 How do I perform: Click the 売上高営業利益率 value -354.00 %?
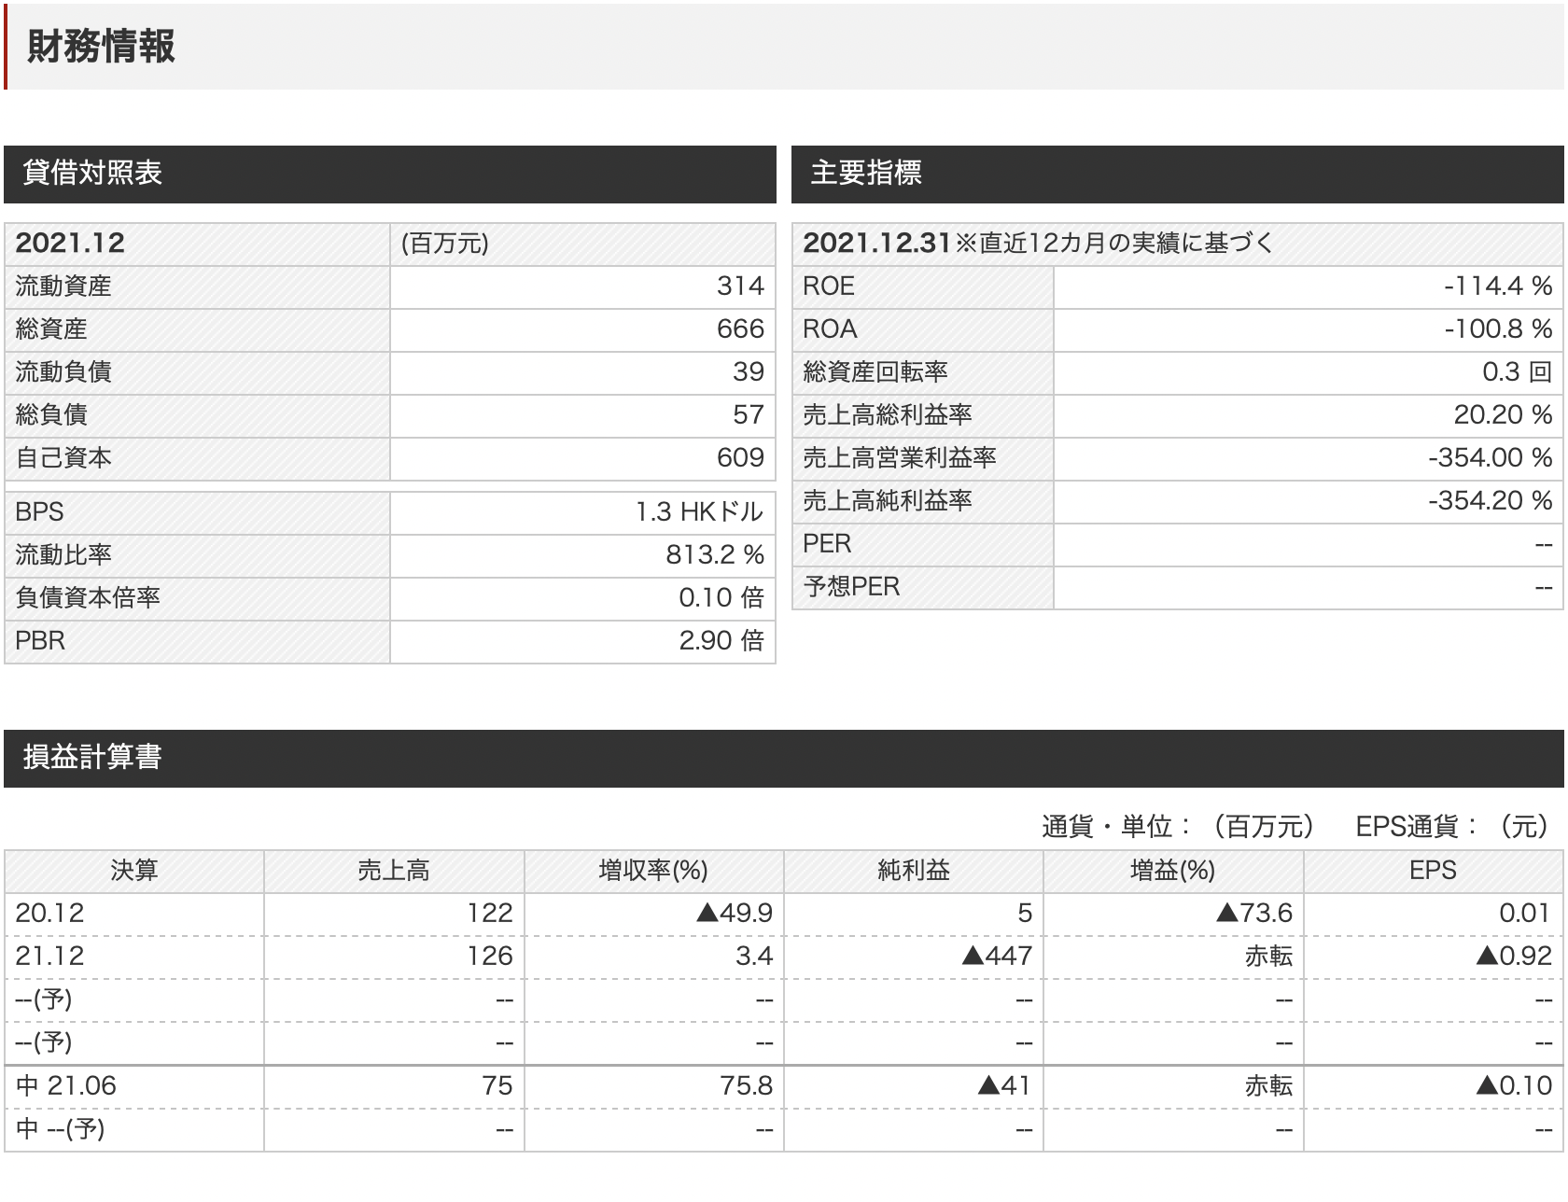tap(1491, 458)
